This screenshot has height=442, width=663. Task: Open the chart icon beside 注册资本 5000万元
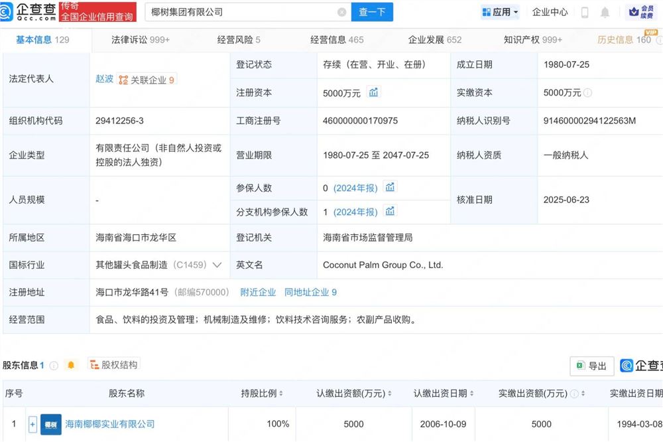[x=373, y=93]
